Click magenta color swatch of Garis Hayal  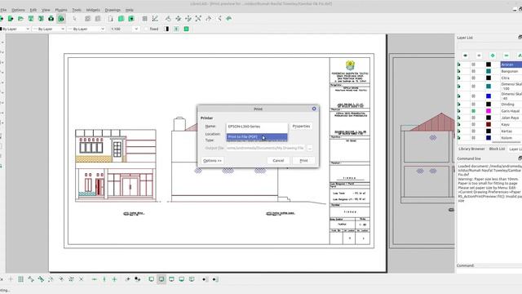click(489, 111)
